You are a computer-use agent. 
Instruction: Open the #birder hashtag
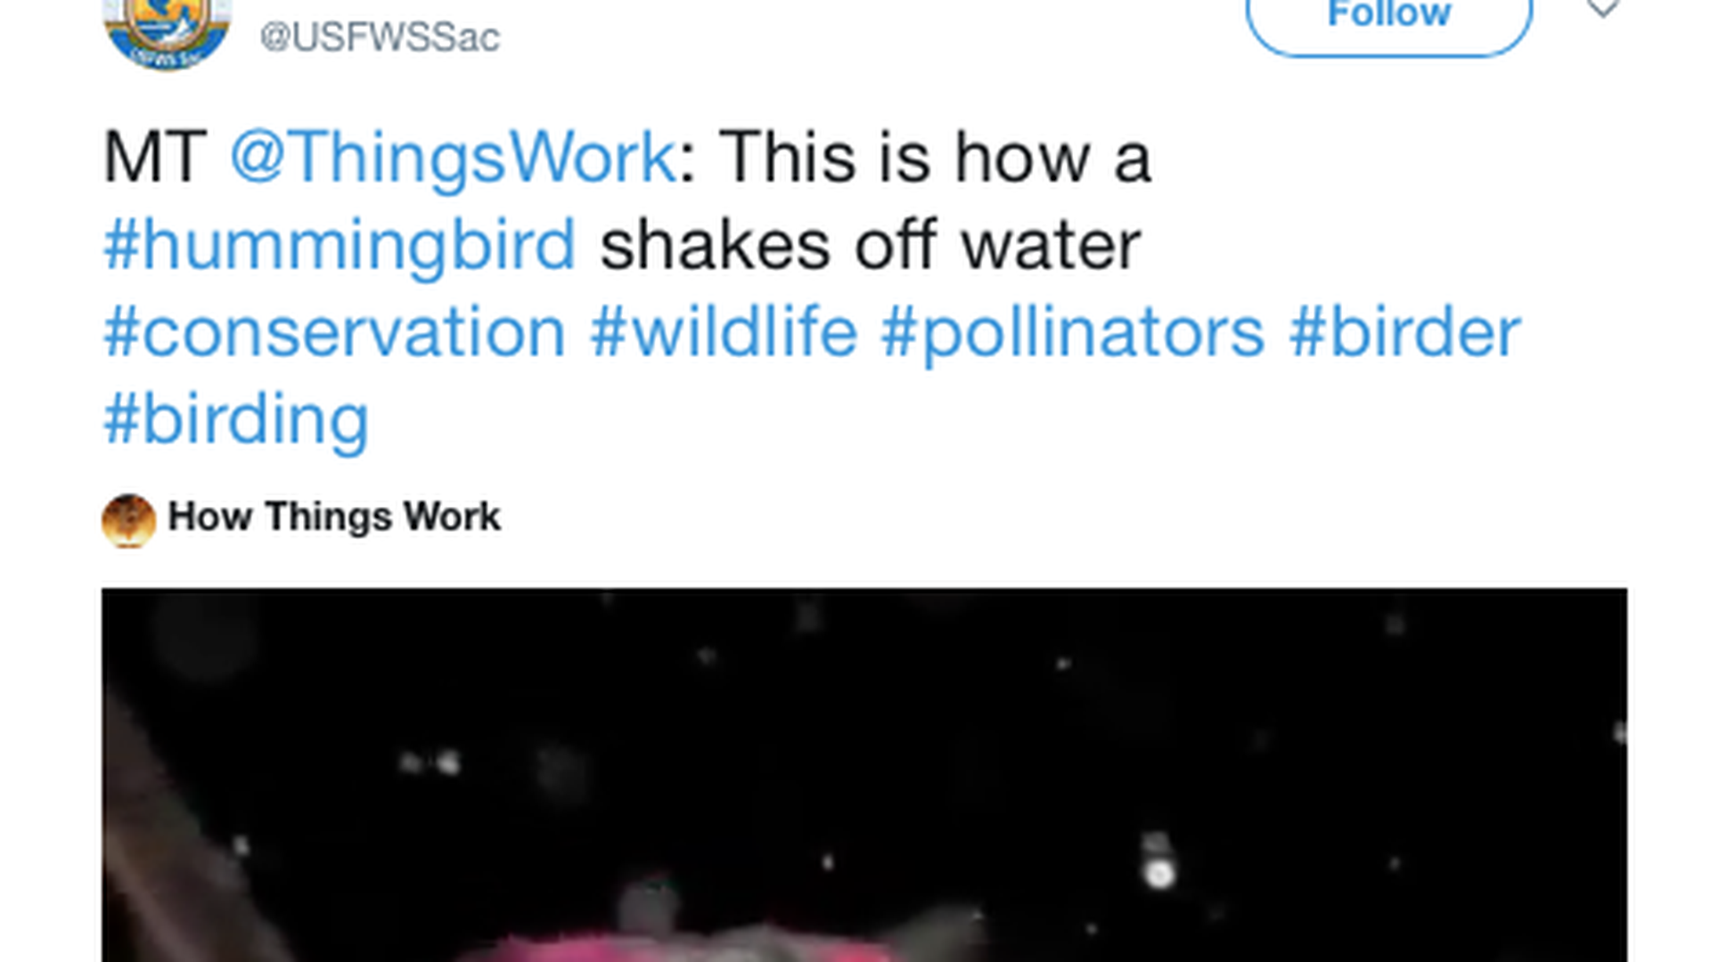pos(1405,332)
